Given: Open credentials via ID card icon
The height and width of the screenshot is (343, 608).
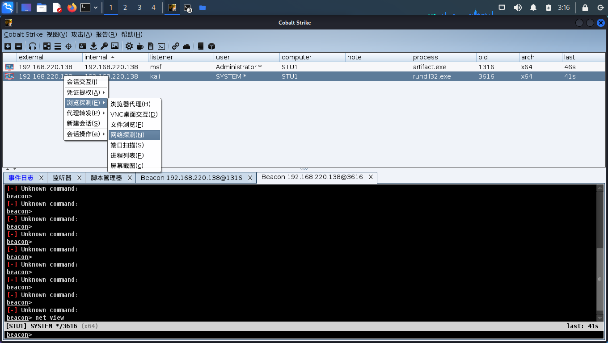Looking at the screenshot, I should [83, 46].
